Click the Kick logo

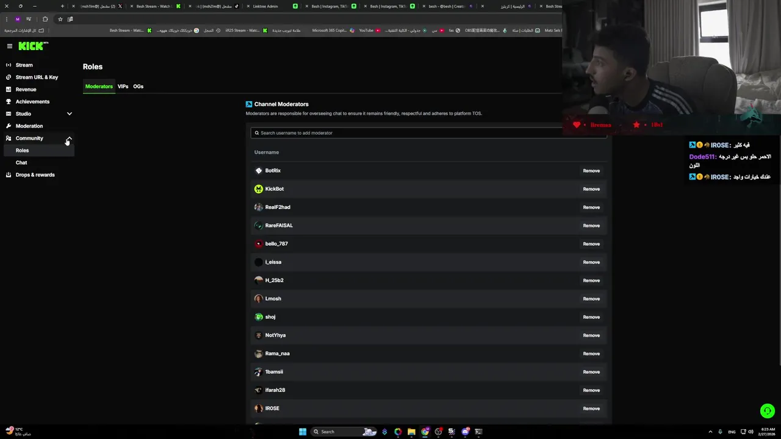tap(33, 46)
